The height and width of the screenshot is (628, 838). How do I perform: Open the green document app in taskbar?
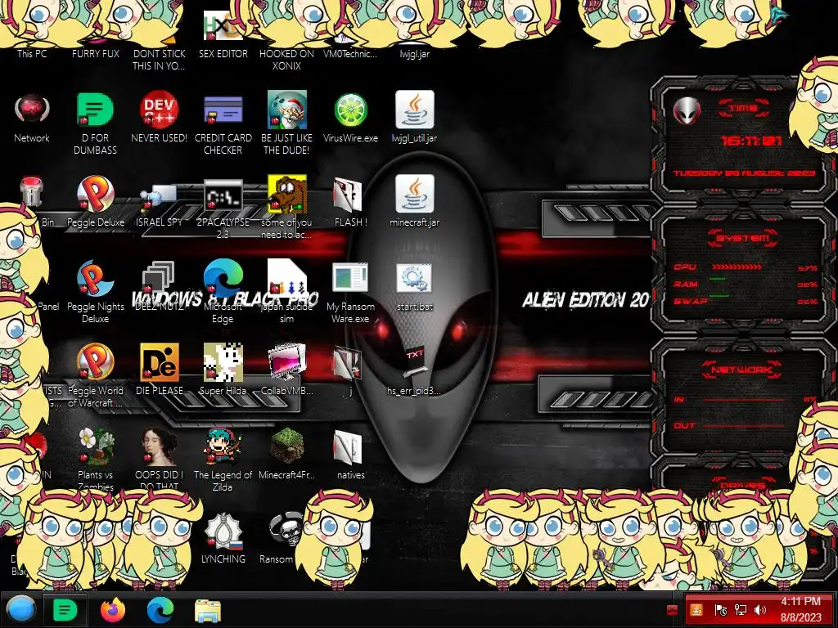[x=65, y=609]
